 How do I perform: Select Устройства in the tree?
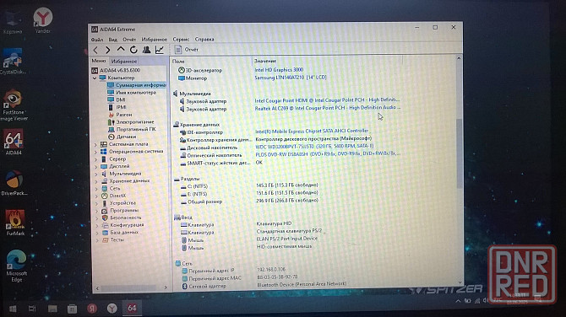point(119,203)
